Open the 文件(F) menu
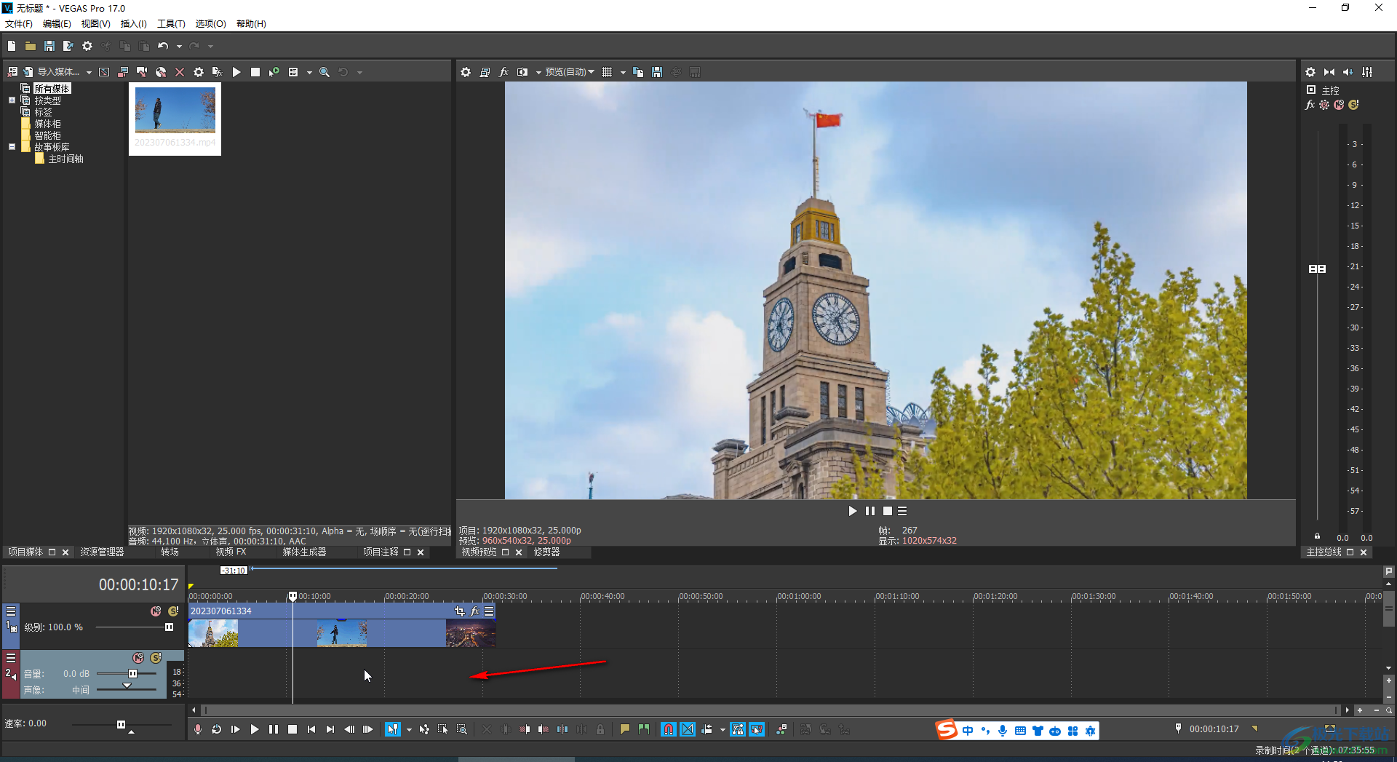The height and width of the screenshot is (762, 1397). click(x=19, y=24)
